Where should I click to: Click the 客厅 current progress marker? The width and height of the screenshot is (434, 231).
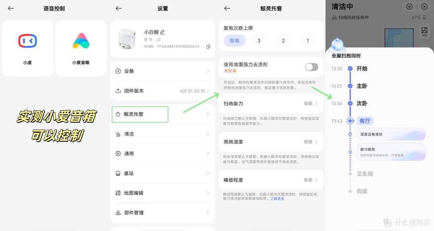350,121
